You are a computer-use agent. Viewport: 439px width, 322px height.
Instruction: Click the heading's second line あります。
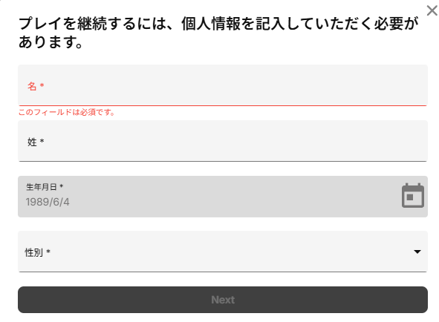51,42
